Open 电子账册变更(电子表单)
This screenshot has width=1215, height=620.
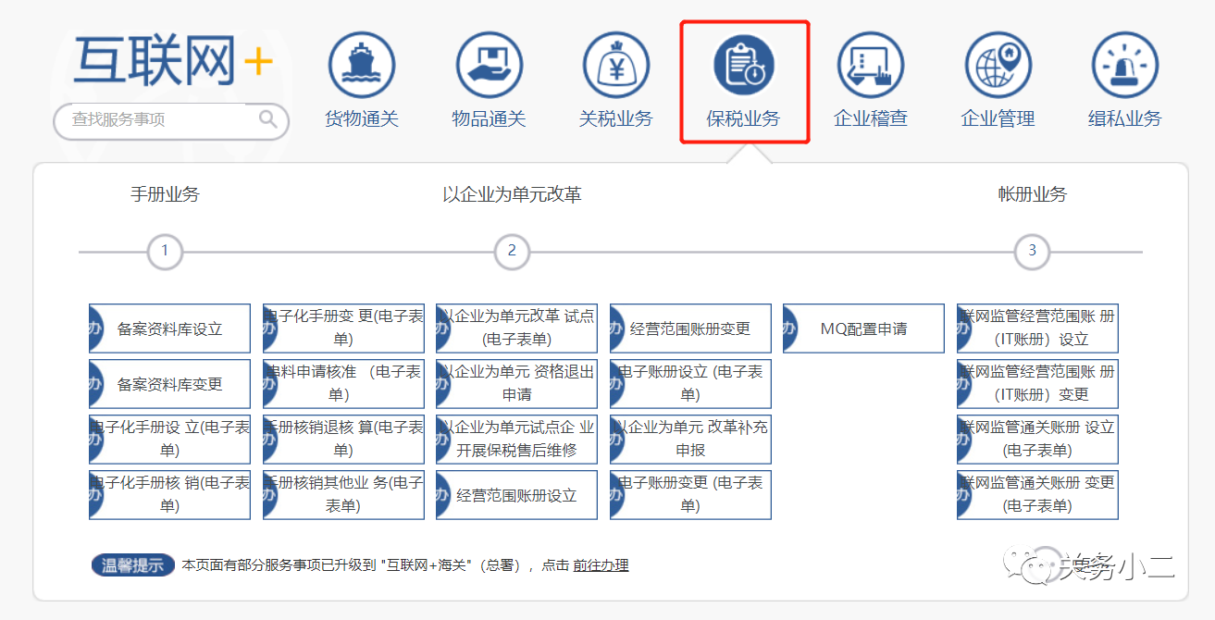click(690, 495)
